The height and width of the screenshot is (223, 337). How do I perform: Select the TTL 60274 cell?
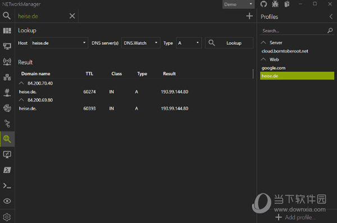(89, 92)
